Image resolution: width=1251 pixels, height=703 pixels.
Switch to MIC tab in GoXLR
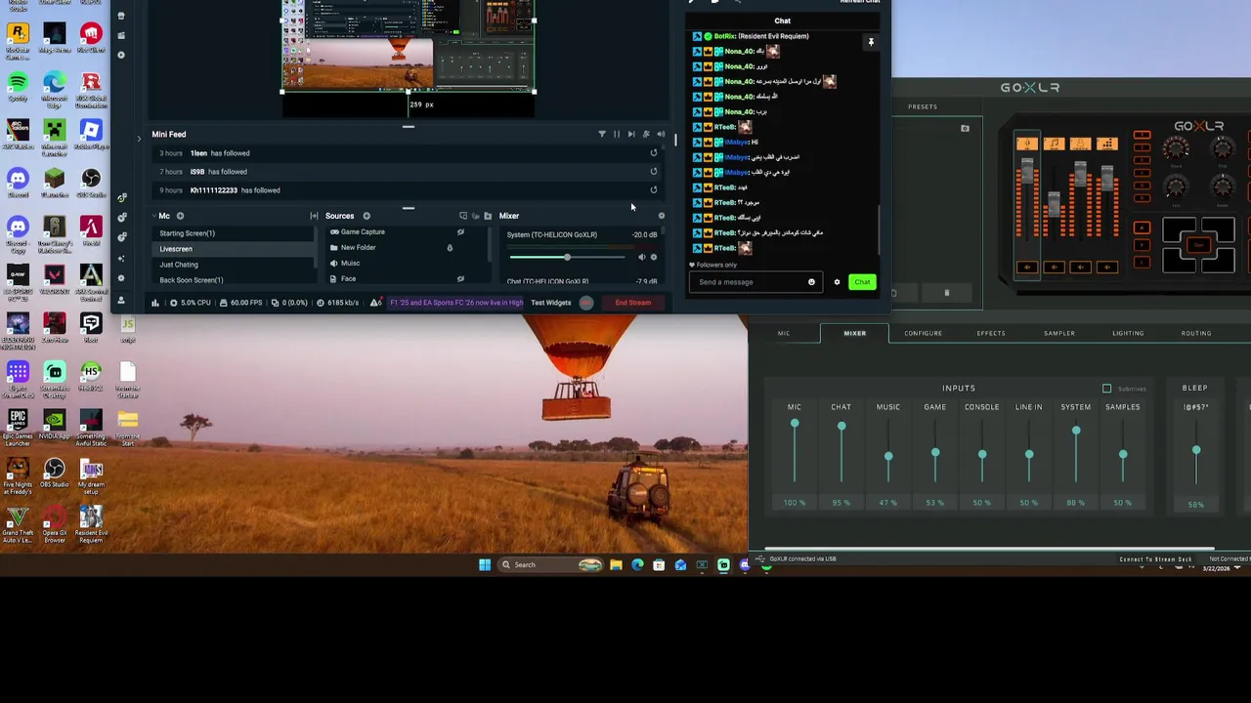pos(784,333)
